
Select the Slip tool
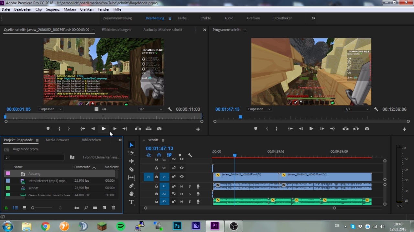[x=131, y=178]
